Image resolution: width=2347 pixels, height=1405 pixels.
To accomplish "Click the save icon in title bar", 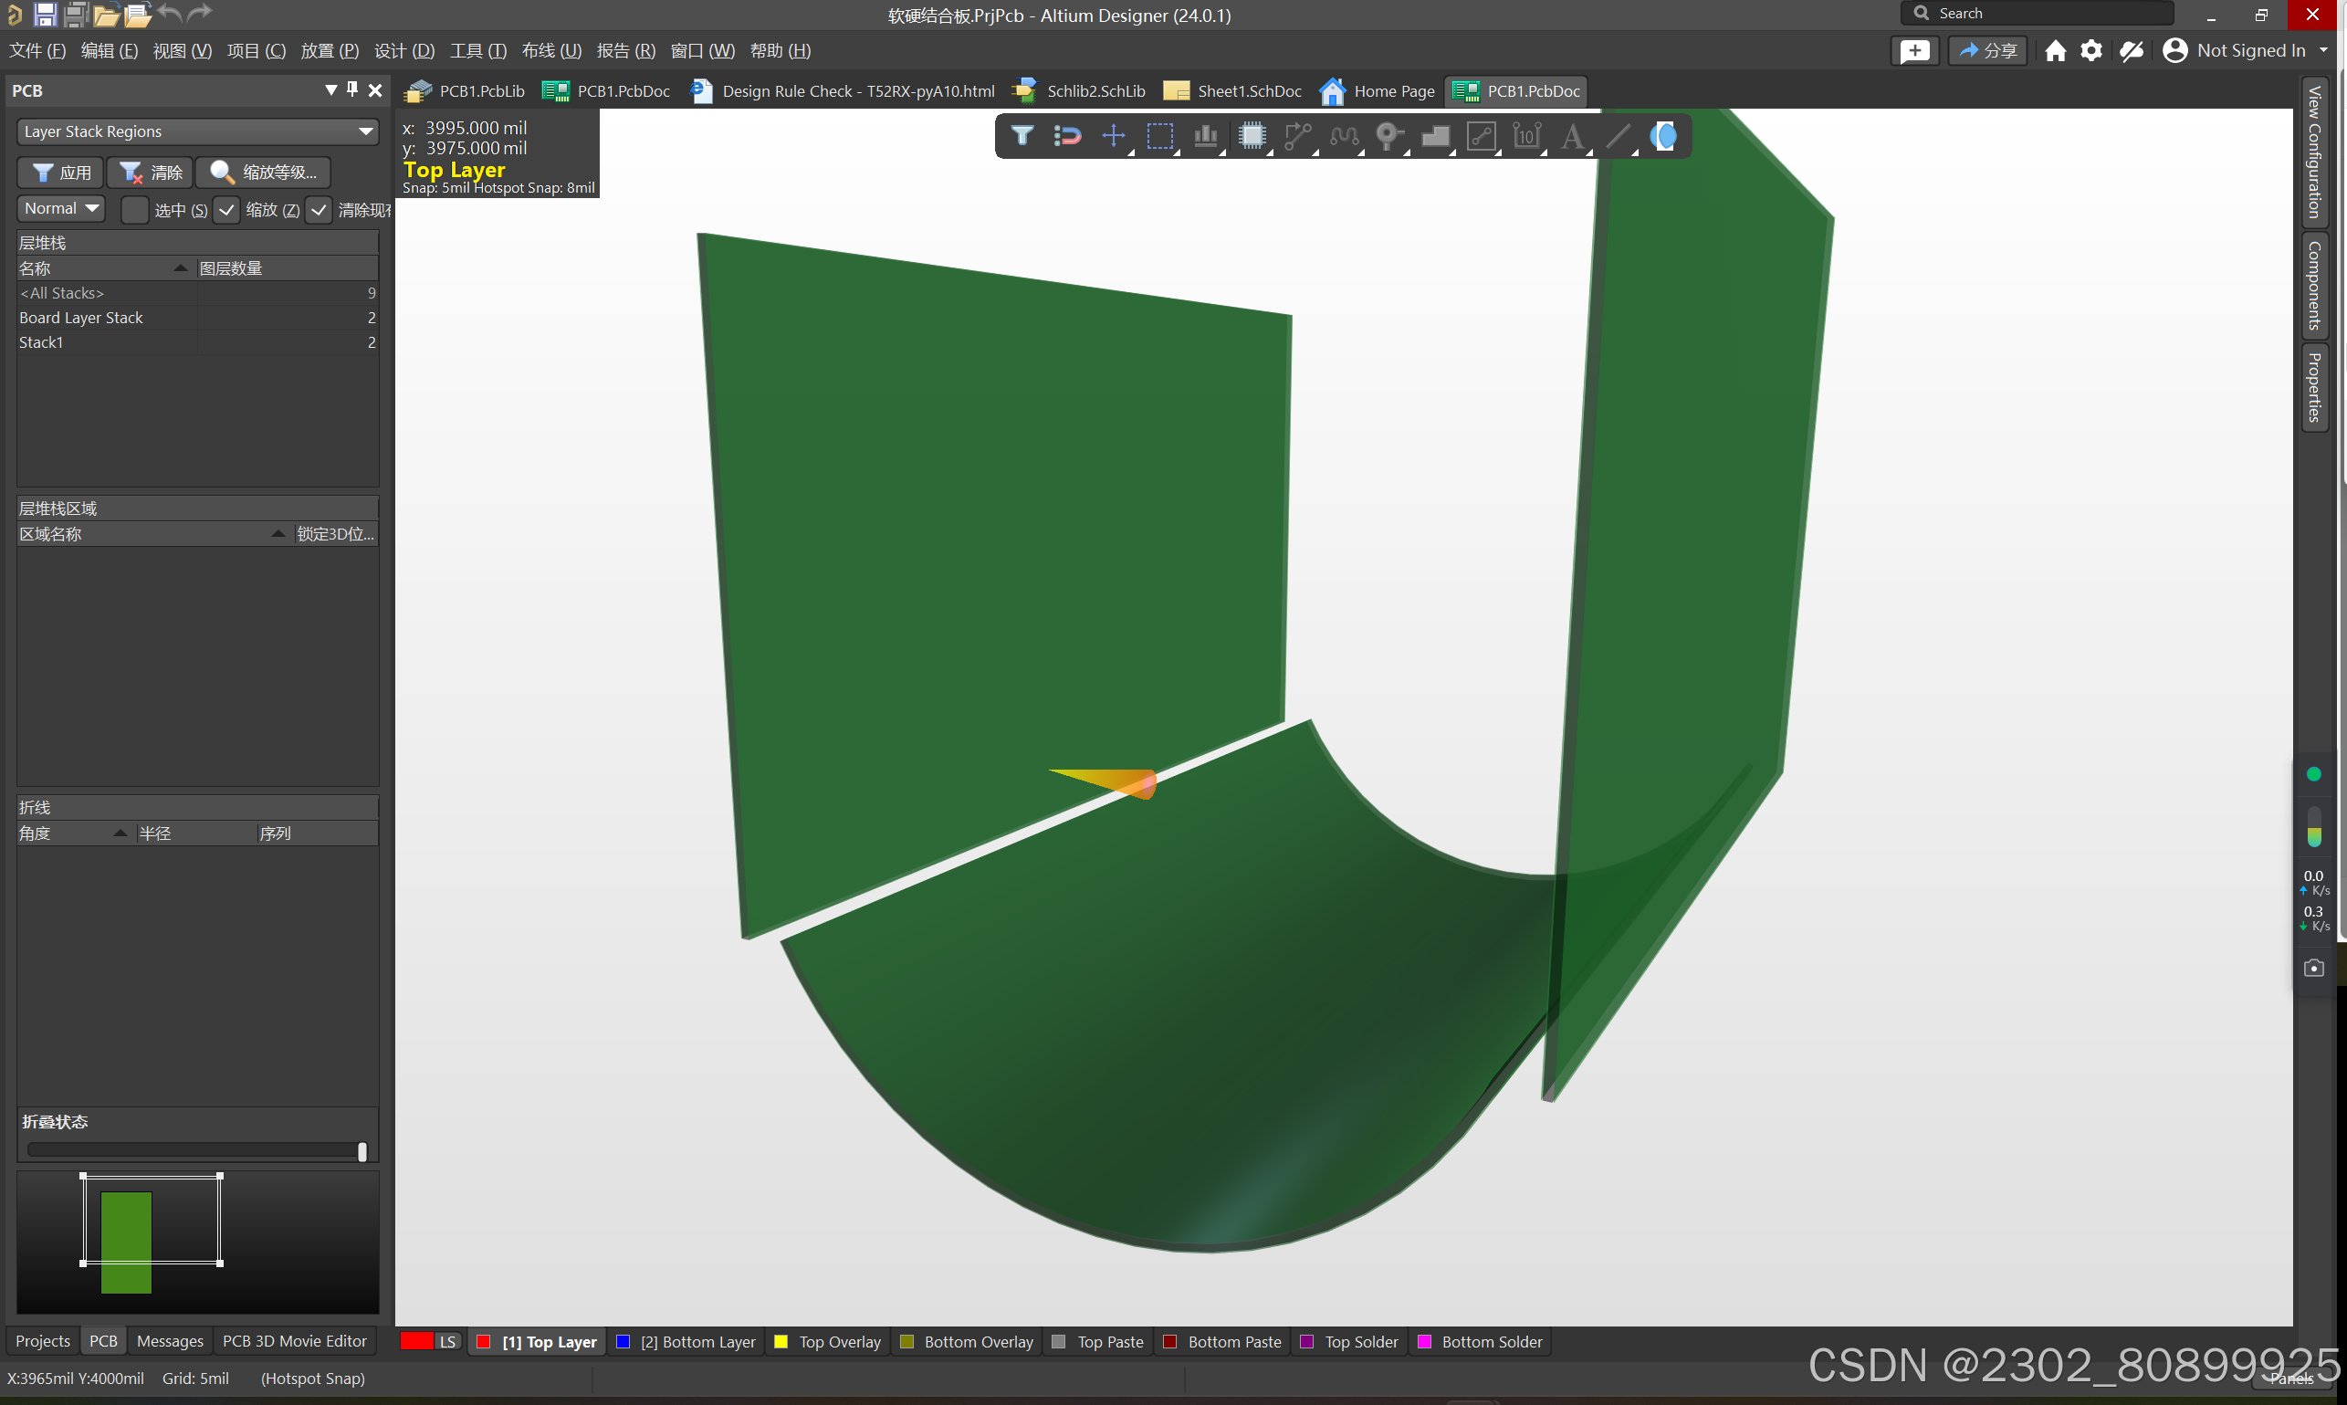I will pyautogui.click(x=45, y=15).
